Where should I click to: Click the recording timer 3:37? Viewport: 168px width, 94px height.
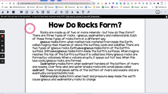(x=2, y=32)
